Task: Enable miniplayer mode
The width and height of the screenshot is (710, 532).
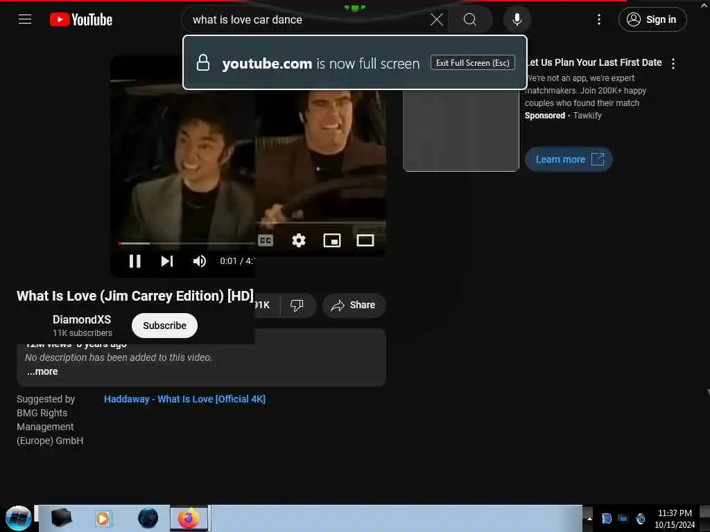Action: [332, 240]
